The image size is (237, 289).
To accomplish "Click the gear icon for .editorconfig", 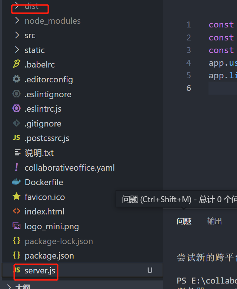I will [16, 79].
